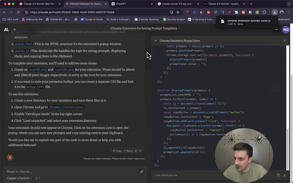Open Chrome downloads button
The image size is (293, 183).
(x=275, y=12)
